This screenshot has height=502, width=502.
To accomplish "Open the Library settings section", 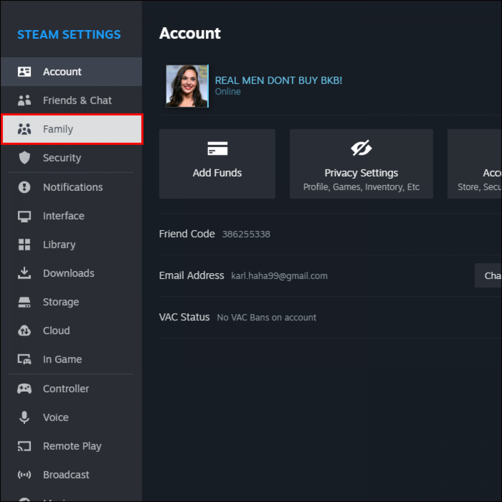I will 59,245.
